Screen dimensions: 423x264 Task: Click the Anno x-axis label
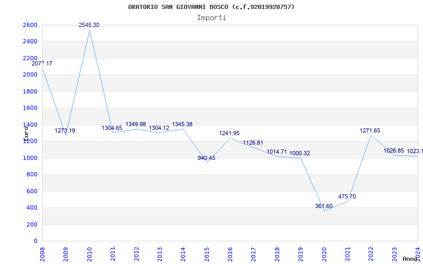pos(410,259)
